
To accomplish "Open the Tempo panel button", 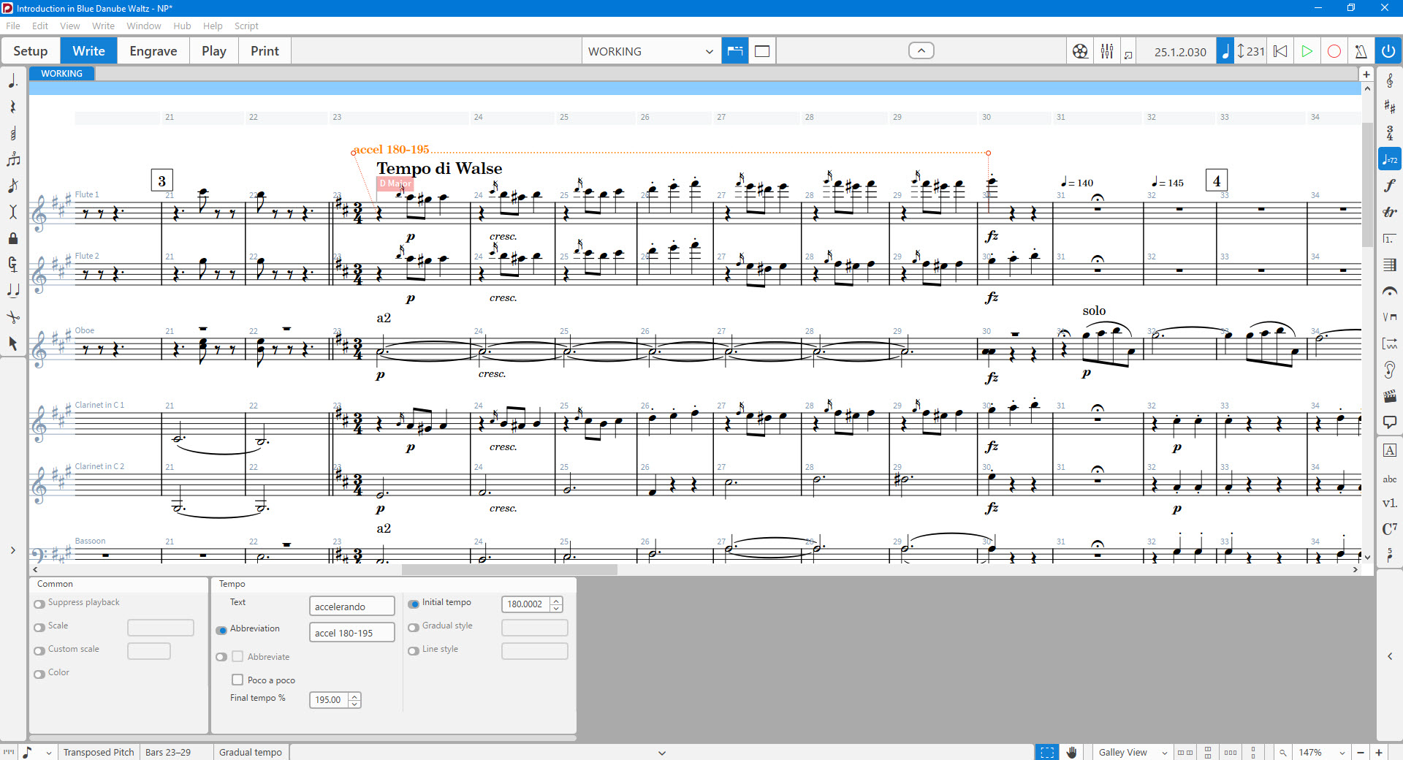I will pyautogui.click(x=1390, y=159).
